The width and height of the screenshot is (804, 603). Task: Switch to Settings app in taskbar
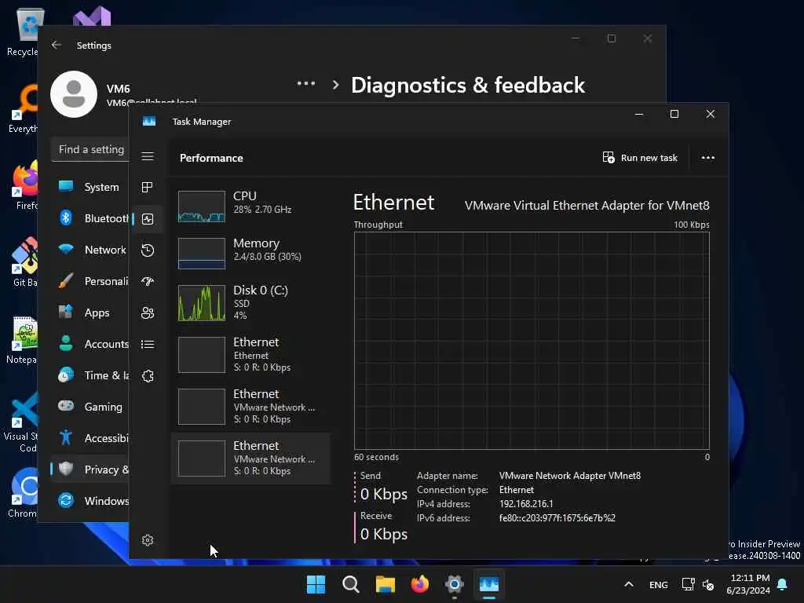click(x=455, y=584)
